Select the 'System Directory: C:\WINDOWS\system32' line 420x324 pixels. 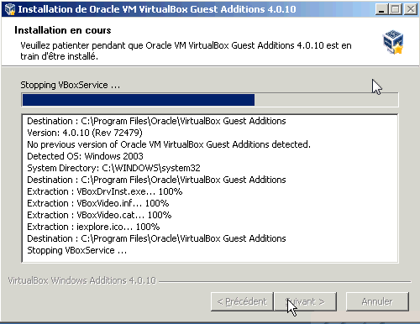click(113, 168)
